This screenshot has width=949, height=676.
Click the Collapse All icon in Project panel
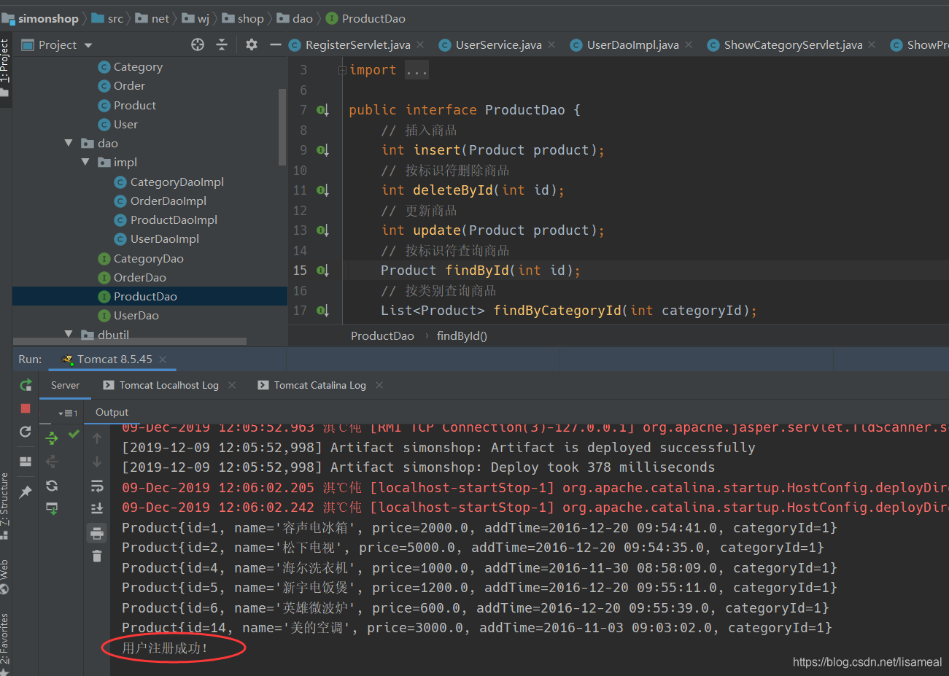tap(222, 44)
